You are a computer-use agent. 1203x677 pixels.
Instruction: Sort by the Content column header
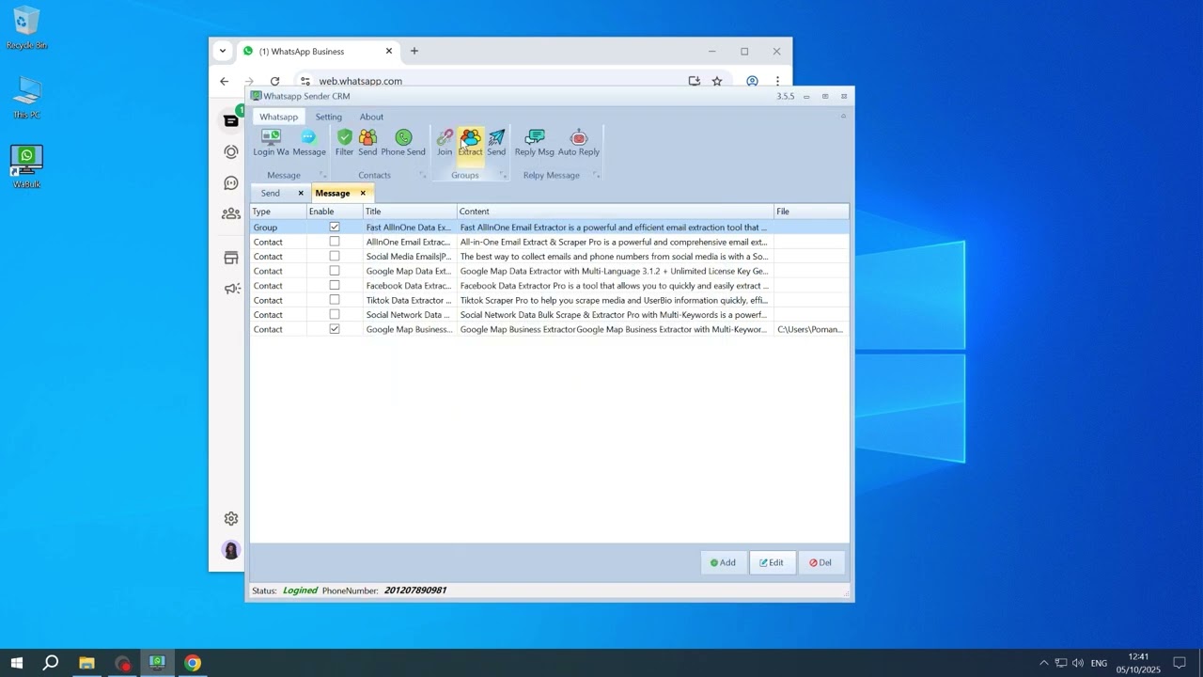pos(616,212)
